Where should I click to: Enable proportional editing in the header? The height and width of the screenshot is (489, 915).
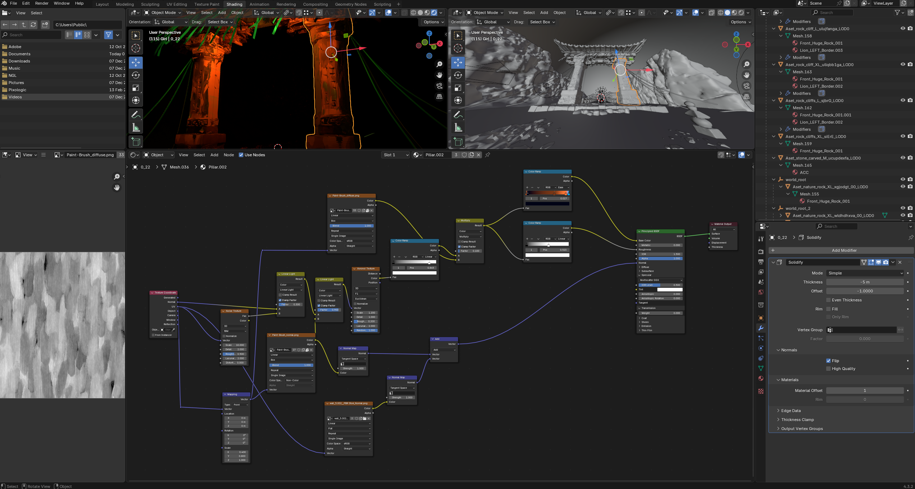319,13
